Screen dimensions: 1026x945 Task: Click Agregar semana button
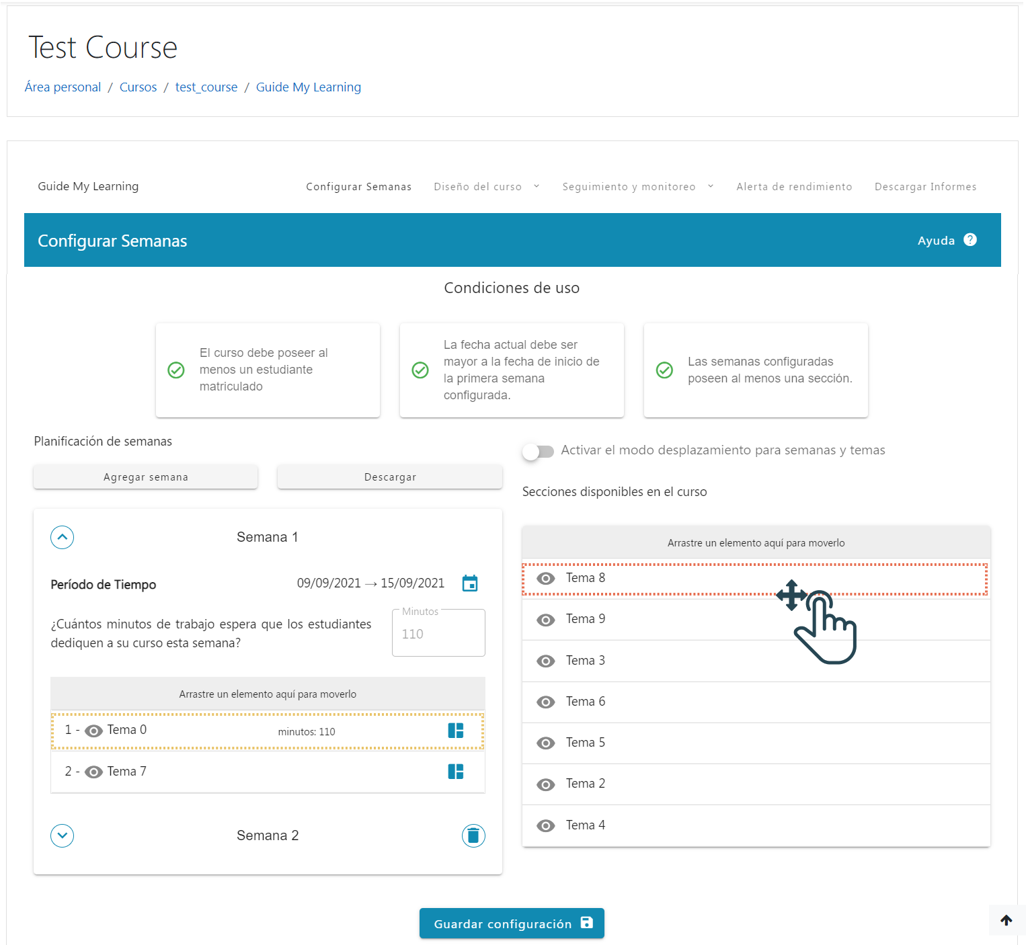pos(146,477)
